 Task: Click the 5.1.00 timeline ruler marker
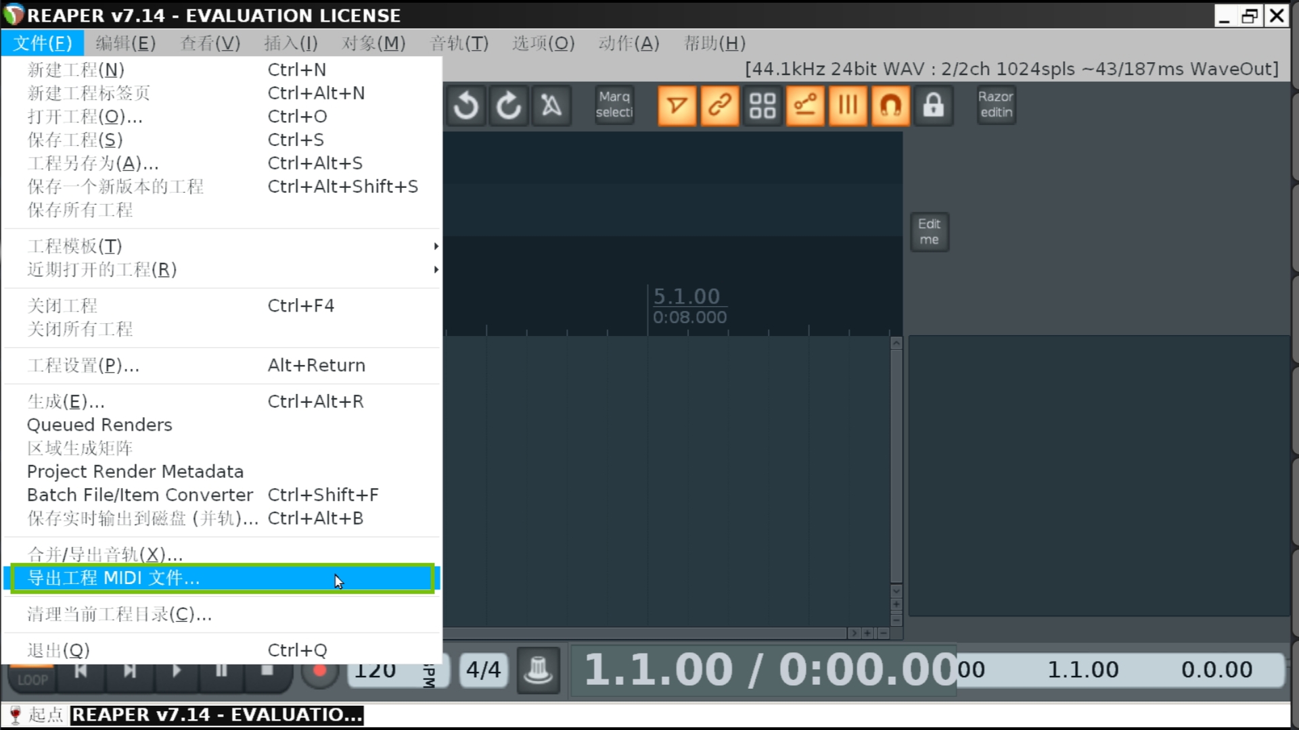(686, 296)
